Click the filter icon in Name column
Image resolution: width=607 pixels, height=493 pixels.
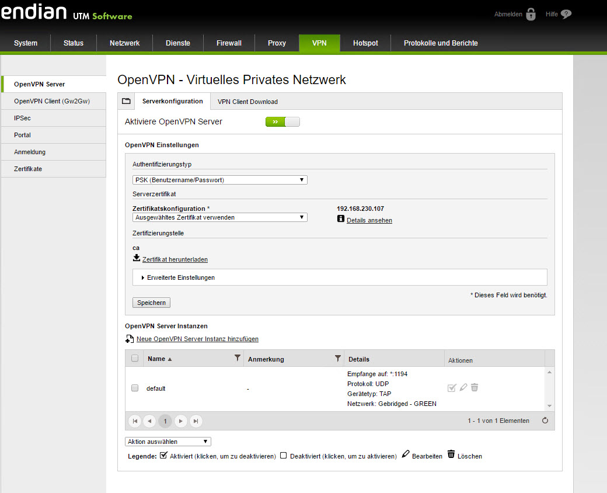coord(237,358)
